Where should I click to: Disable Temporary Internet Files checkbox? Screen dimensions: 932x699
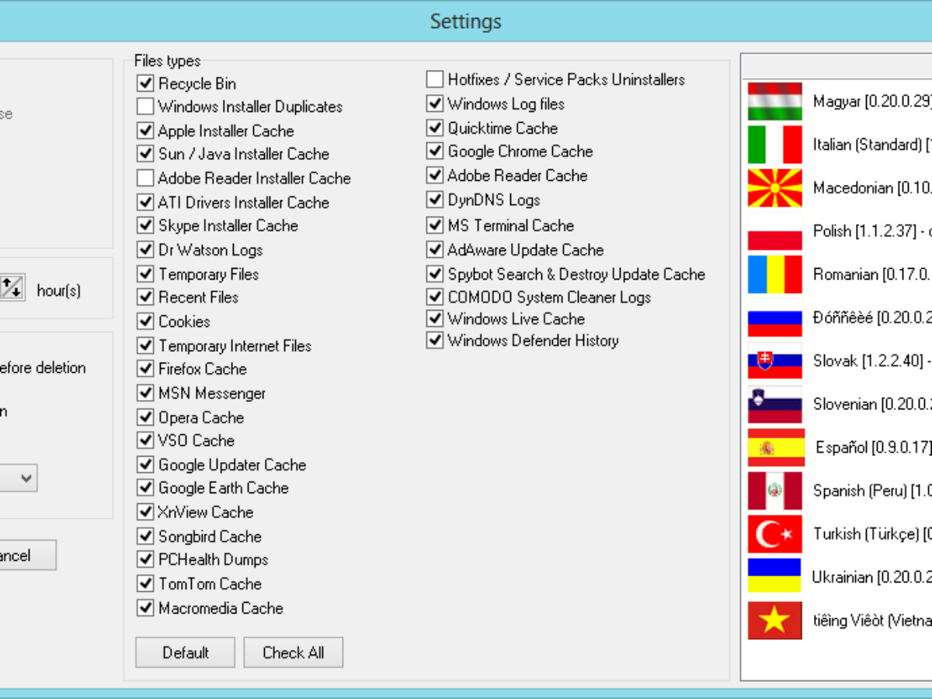point(145,345)
